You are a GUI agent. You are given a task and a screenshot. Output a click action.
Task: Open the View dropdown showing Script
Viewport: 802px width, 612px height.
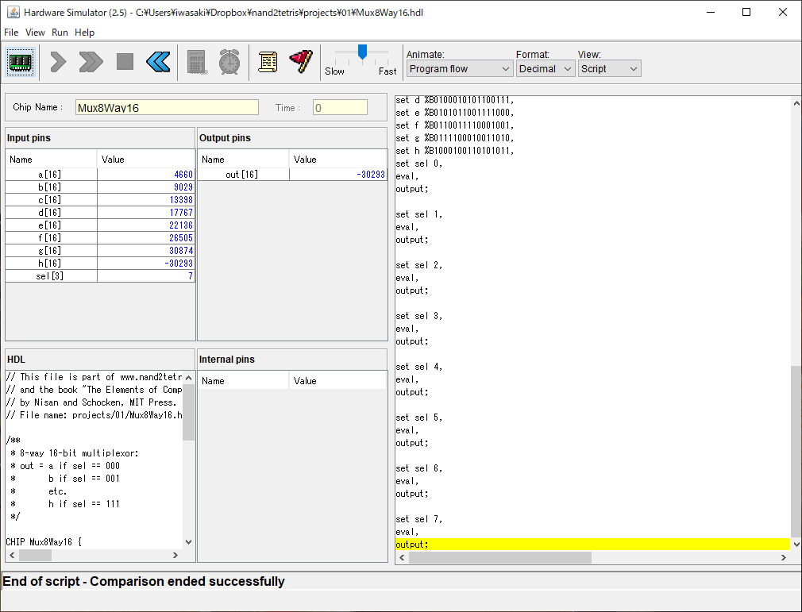pyautogui.click(x=609, y=69)
